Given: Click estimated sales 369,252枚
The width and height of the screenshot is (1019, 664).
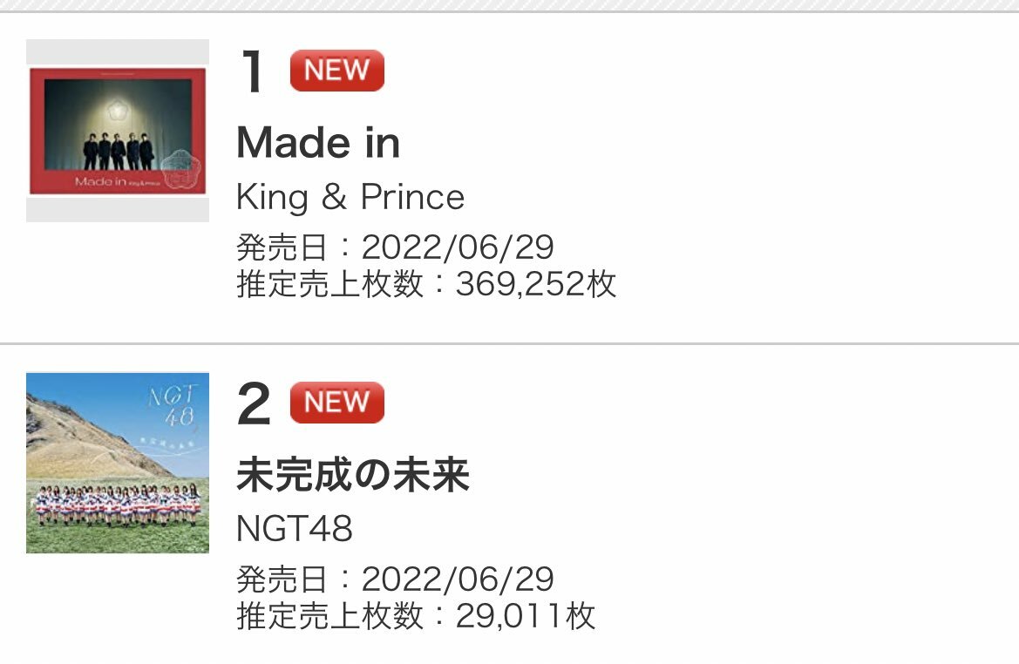Looking at the screenshot, I should click(x=535, y=284).
